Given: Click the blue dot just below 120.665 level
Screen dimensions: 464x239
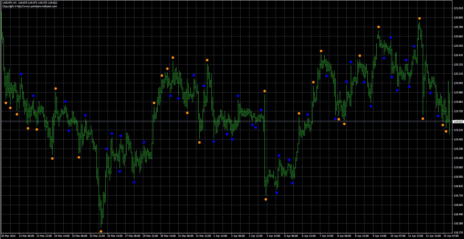Looking at the screenshot, I should 391,38.
